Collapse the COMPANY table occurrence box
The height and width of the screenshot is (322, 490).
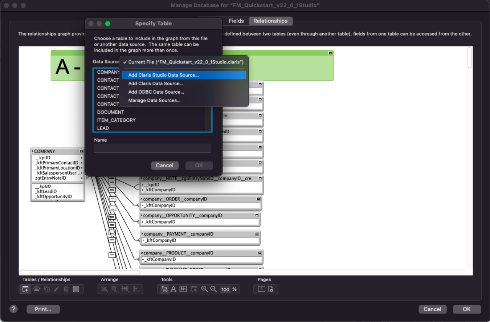[x=81, y=151]
